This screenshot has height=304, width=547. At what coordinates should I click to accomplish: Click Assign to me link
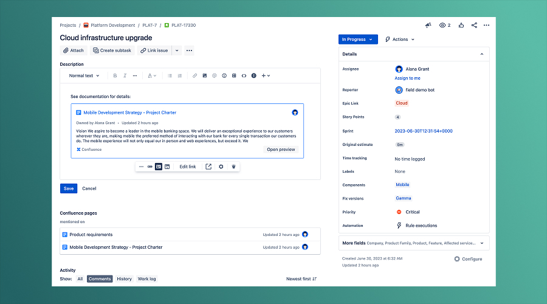point(407,78)
